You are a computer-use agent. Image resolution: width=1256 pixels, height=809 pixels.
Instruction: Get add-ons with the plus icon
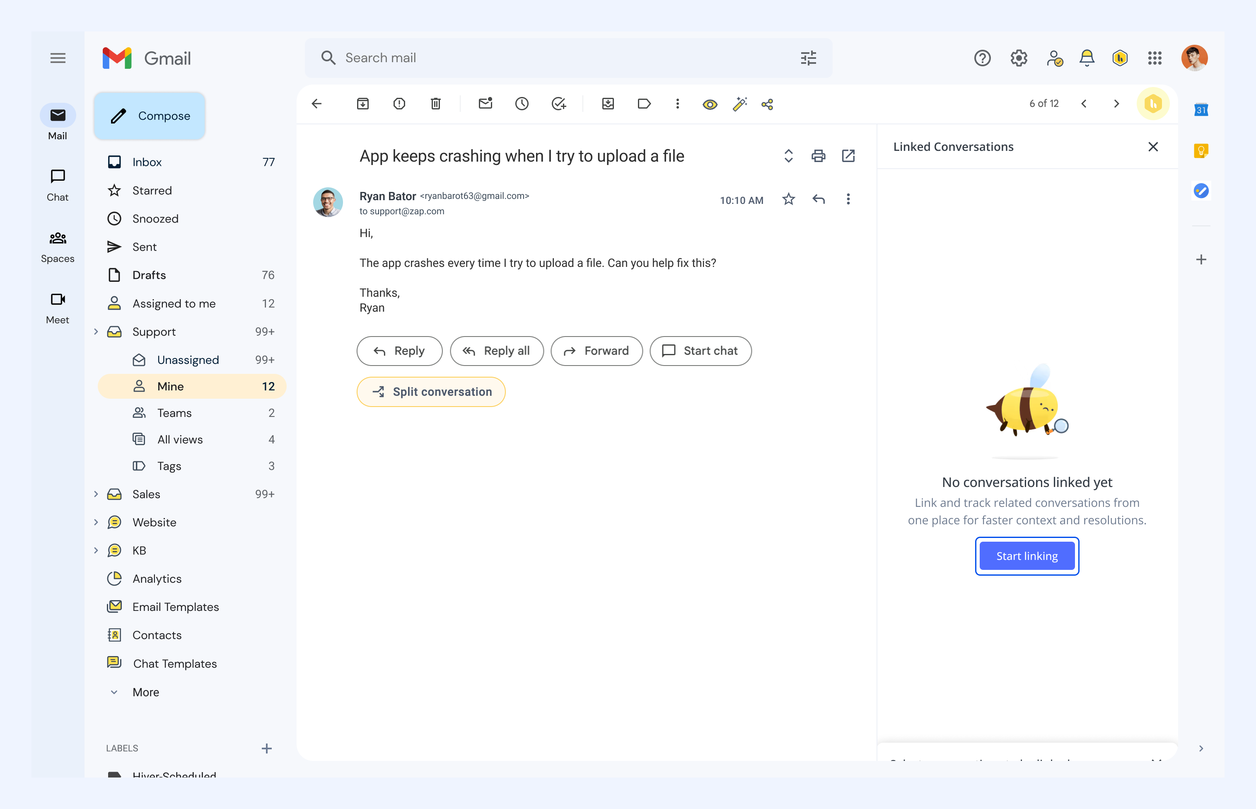point(1201,259)
